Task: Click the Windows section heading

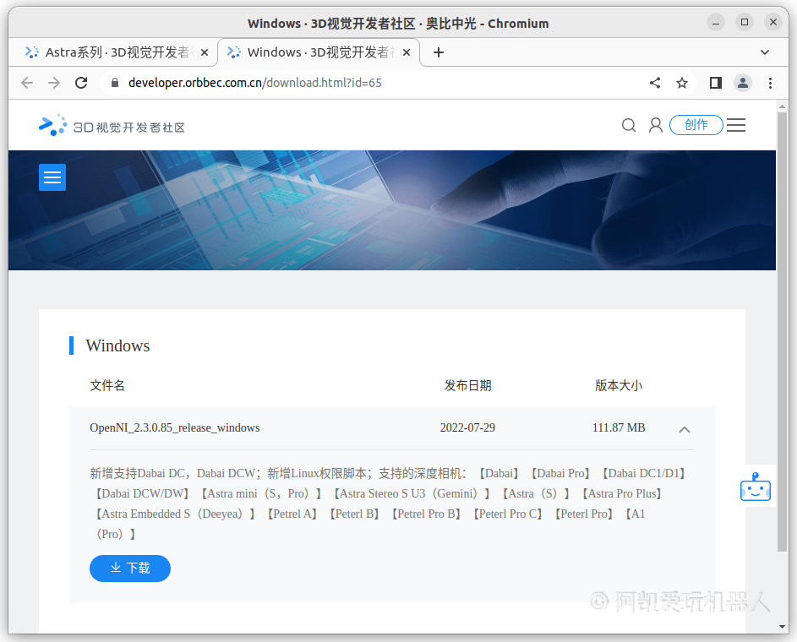Action: point(118,345)
